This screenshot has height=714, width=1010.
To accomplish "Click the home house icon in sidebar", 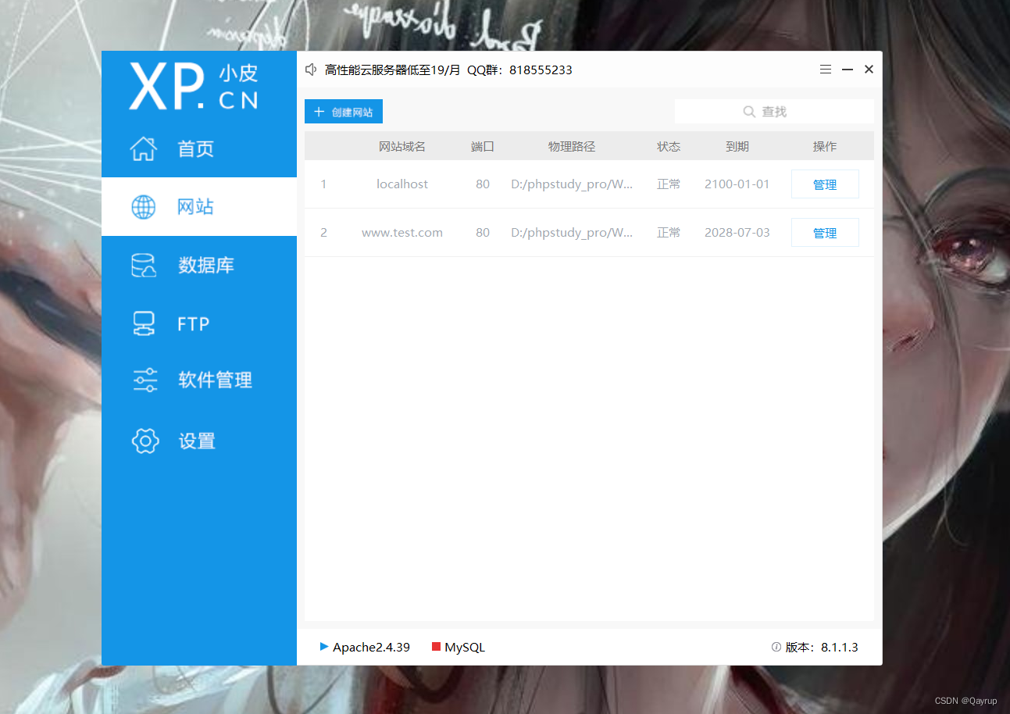I will pyautogui.click(x=144, y=148).
